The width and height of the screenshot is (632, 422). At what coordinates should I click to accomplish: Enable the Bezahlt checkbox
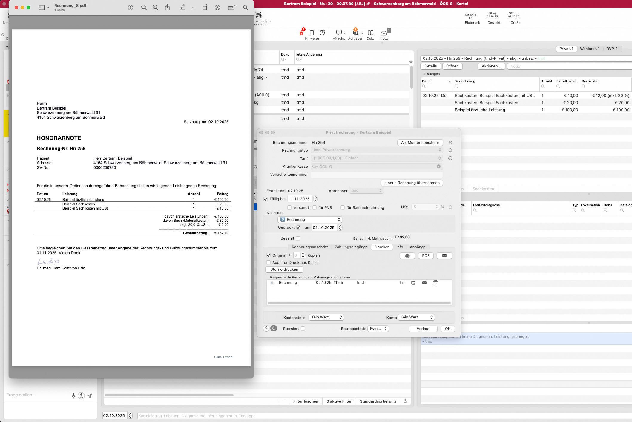pyautogui.click(x=298, y=238)
